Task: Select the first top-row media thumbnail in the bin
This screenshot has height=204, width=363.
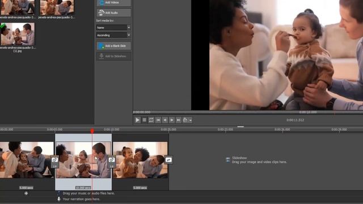Action: click(18, 7)
